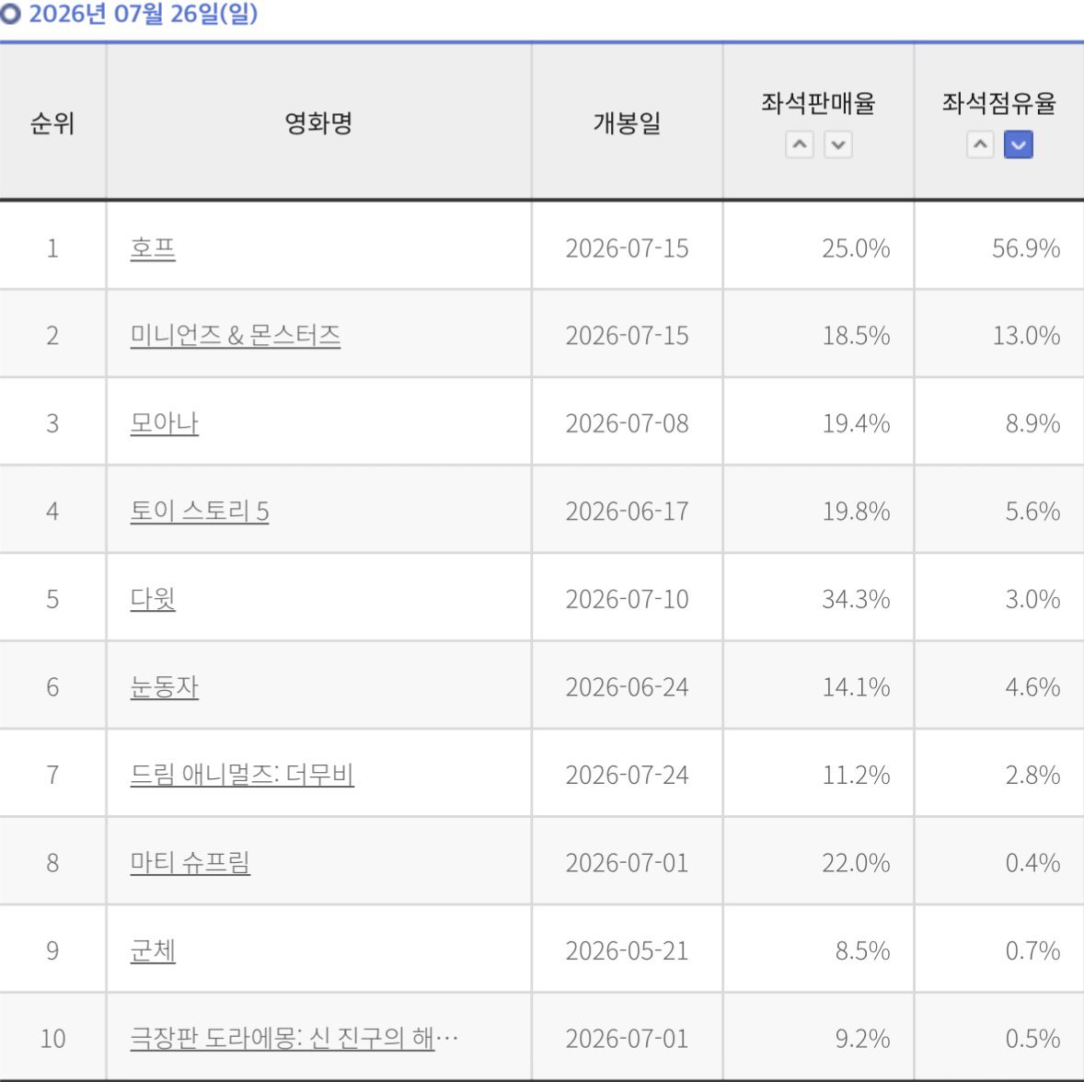1084x1082 pixels.
Task: Open the 토이 스토리 5 movie link
Action: click(x=199, y=511)
